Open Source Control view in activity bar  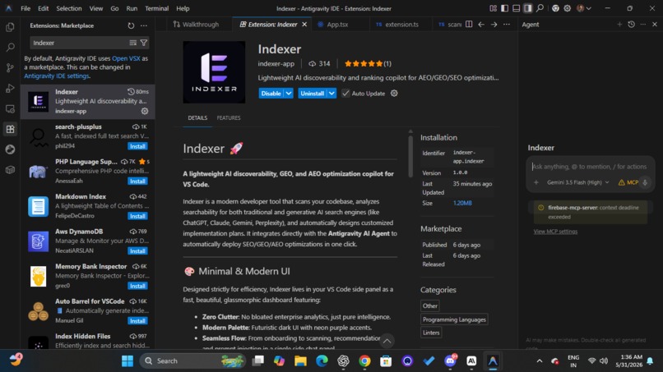pos(10,67)
